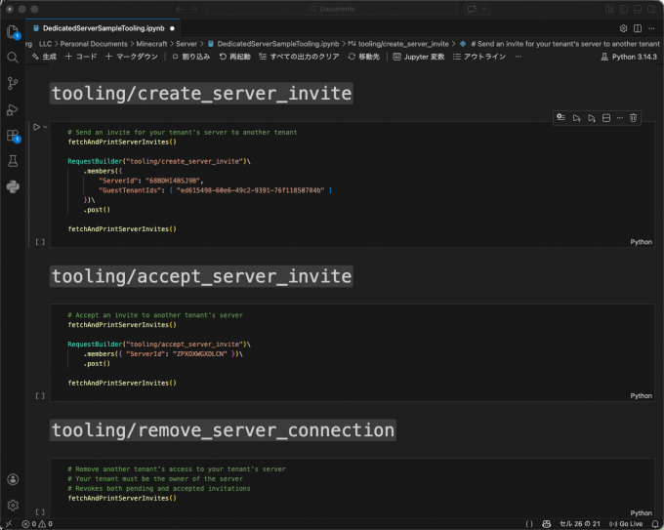
Task: Open the cell toolbar more actions menu
Action: (x=619, y=117)
